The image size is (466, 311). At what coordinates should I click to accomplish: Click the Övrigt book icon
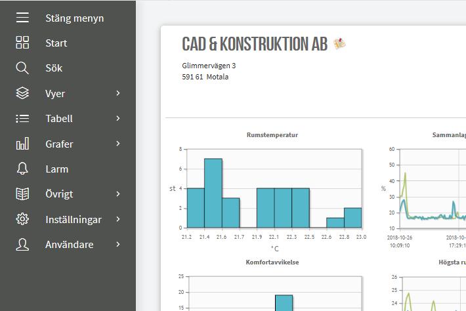pos(22,194)
